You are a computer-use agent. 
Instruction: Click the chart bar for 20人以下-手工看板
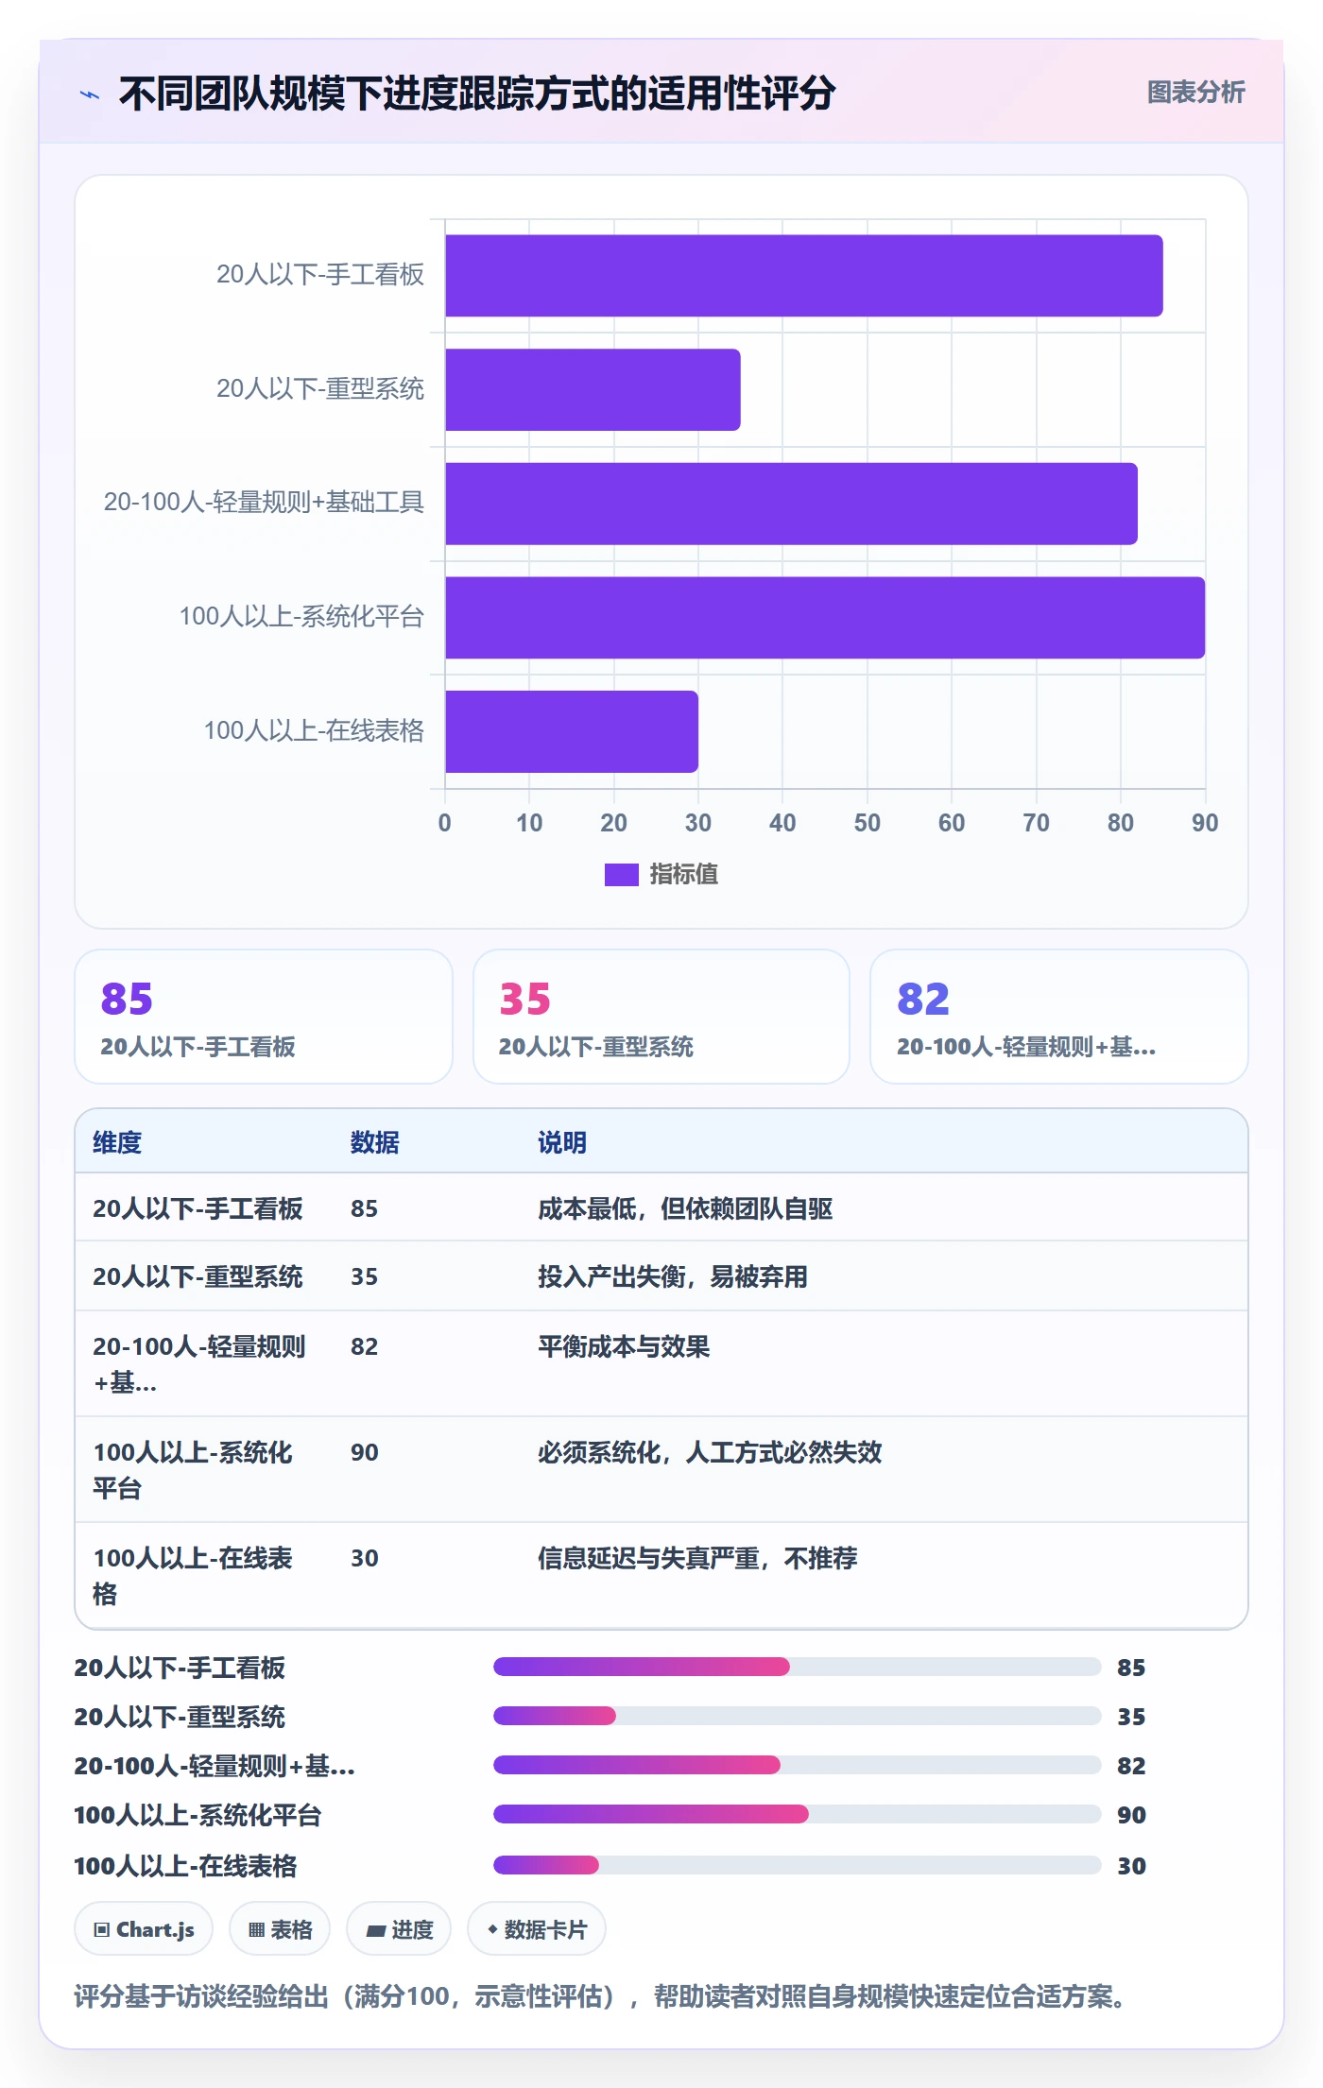pos(804,276)
